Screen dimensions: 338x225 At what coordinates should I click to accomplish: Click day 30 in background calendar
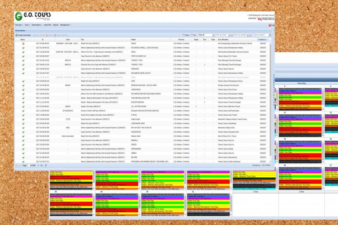coord(147,192)
